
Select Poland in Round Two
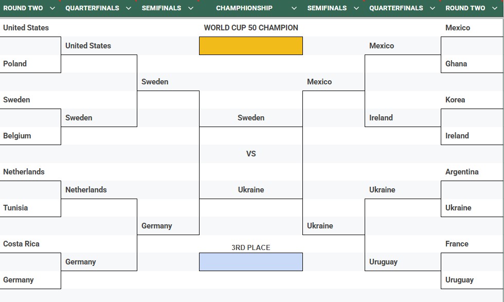click(x=15, y=64)
